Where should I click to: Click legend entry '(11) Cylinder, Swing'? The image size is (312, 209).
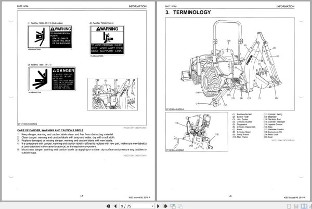click(x=273, y=114)
